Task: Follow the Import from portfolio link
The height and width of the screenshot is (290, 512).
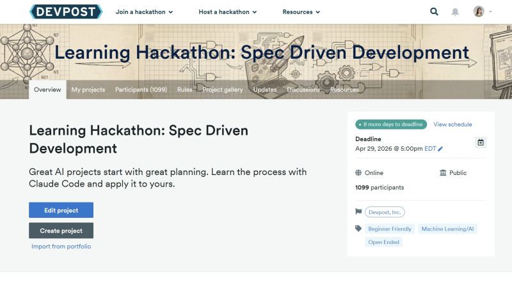Action: pyautogui.click(x=61, y=247)
